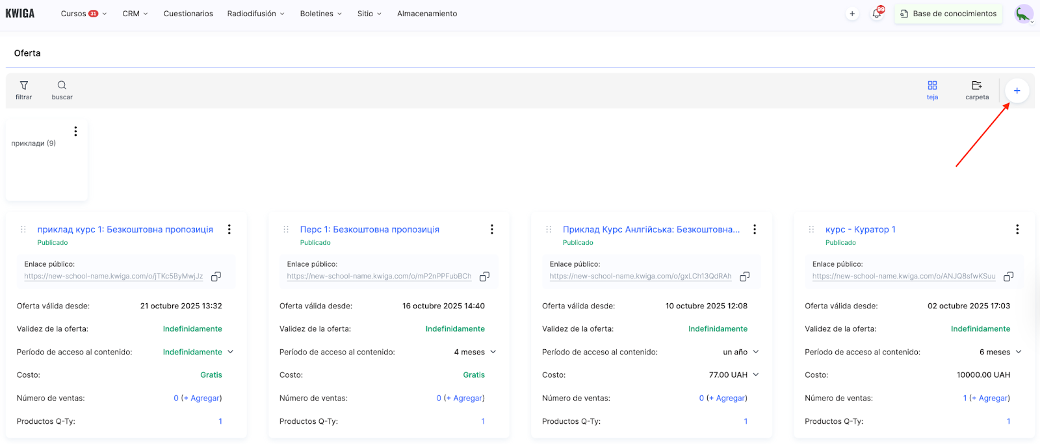This screenshot has width=1040, height=444.
Task: Expand the 4 meses access period dropdown
Action: tap(493, 352)
